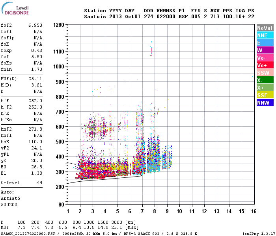This screenshot has height=236, width=276.
Task: Click frequency axis label 16
Action: [254, 211]
